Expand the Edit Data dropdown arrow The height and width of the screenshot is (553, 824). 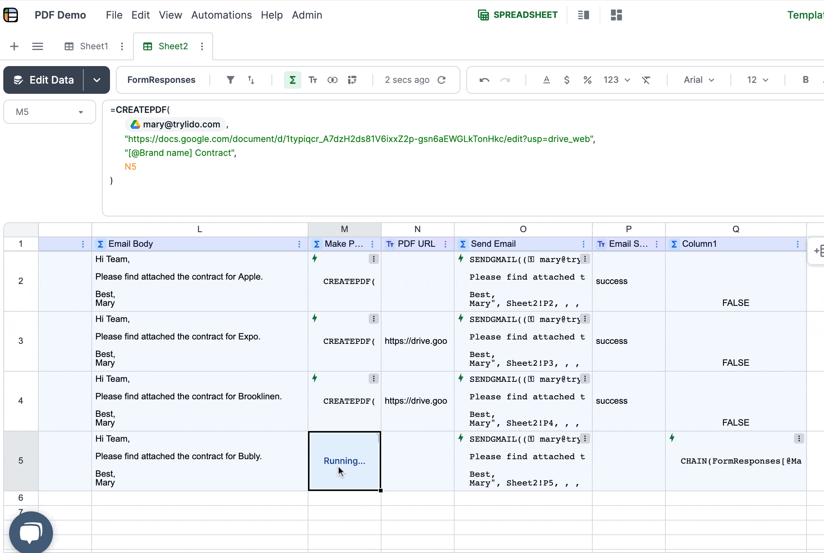coord(97,80)
